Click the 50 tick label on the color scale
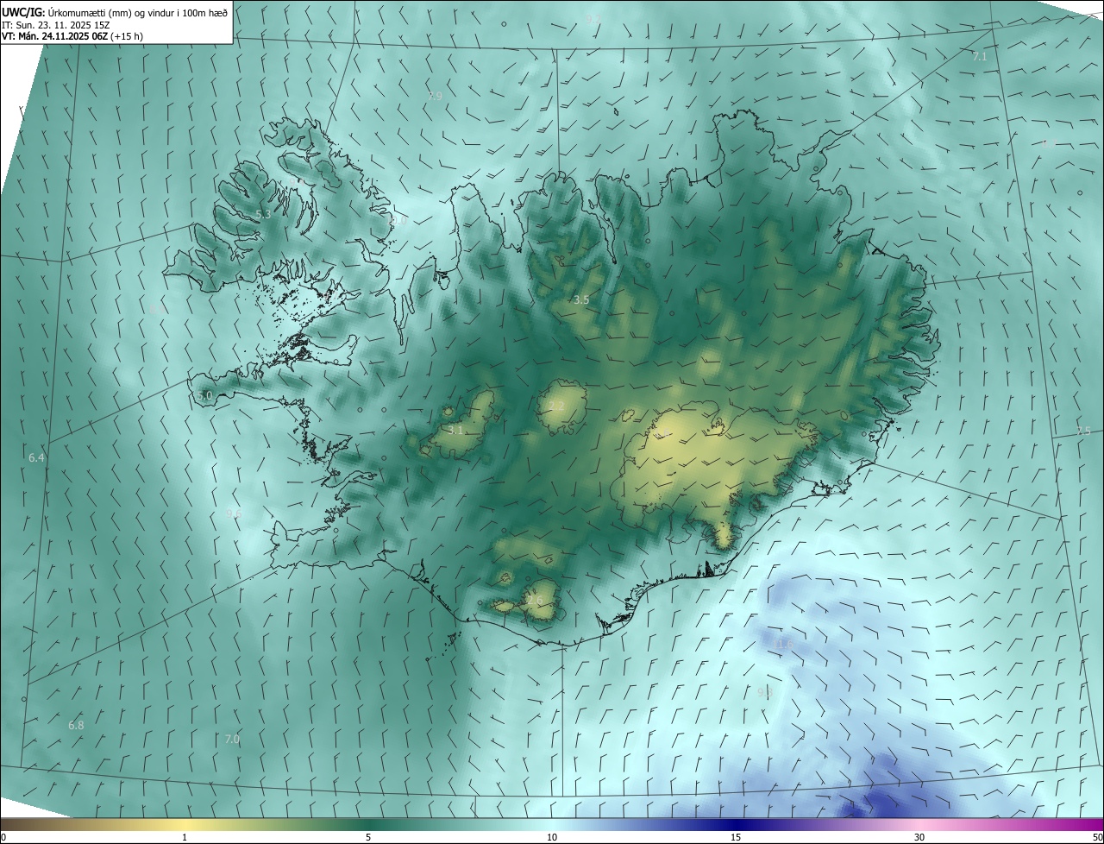Viewport: 1104px width, 844px height. point(1097,837)
